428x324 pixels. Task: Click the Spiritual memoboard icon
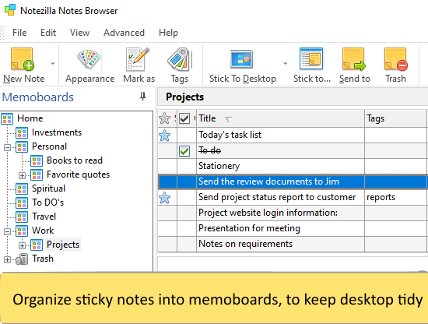(x=22, y=189)
